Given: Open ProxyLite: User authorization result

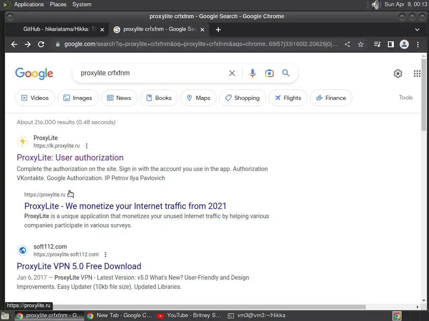Looking at the screenshot, I should point(70,158).
